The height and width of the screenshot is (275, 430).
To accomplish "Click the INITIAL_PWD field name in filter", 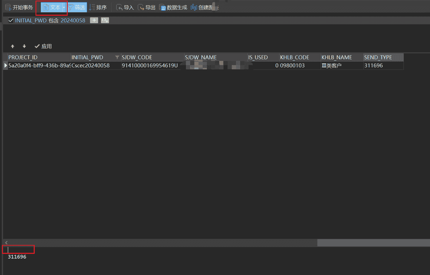I will coord(31,20).
